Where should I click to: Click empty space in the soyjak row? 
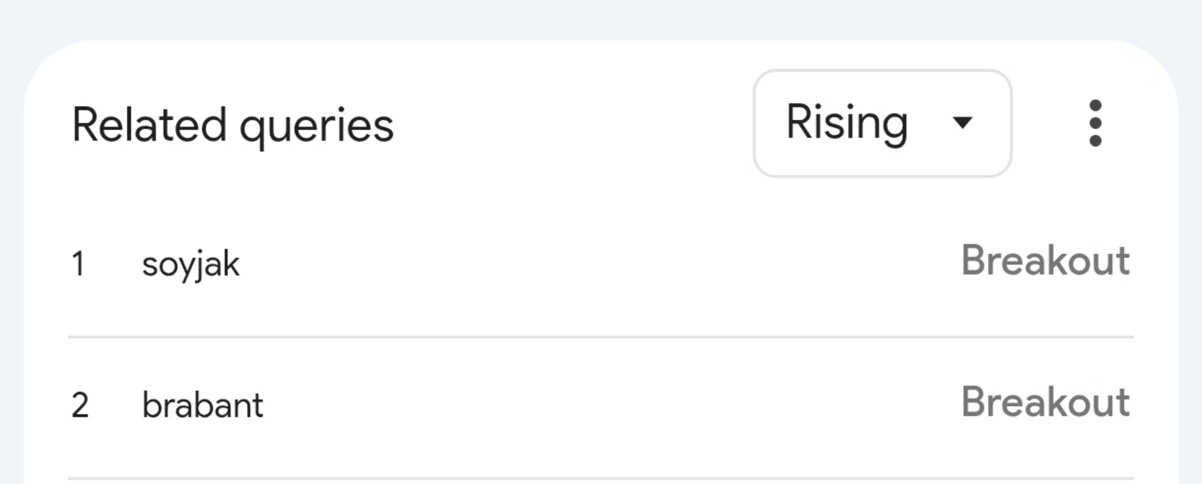560,264
